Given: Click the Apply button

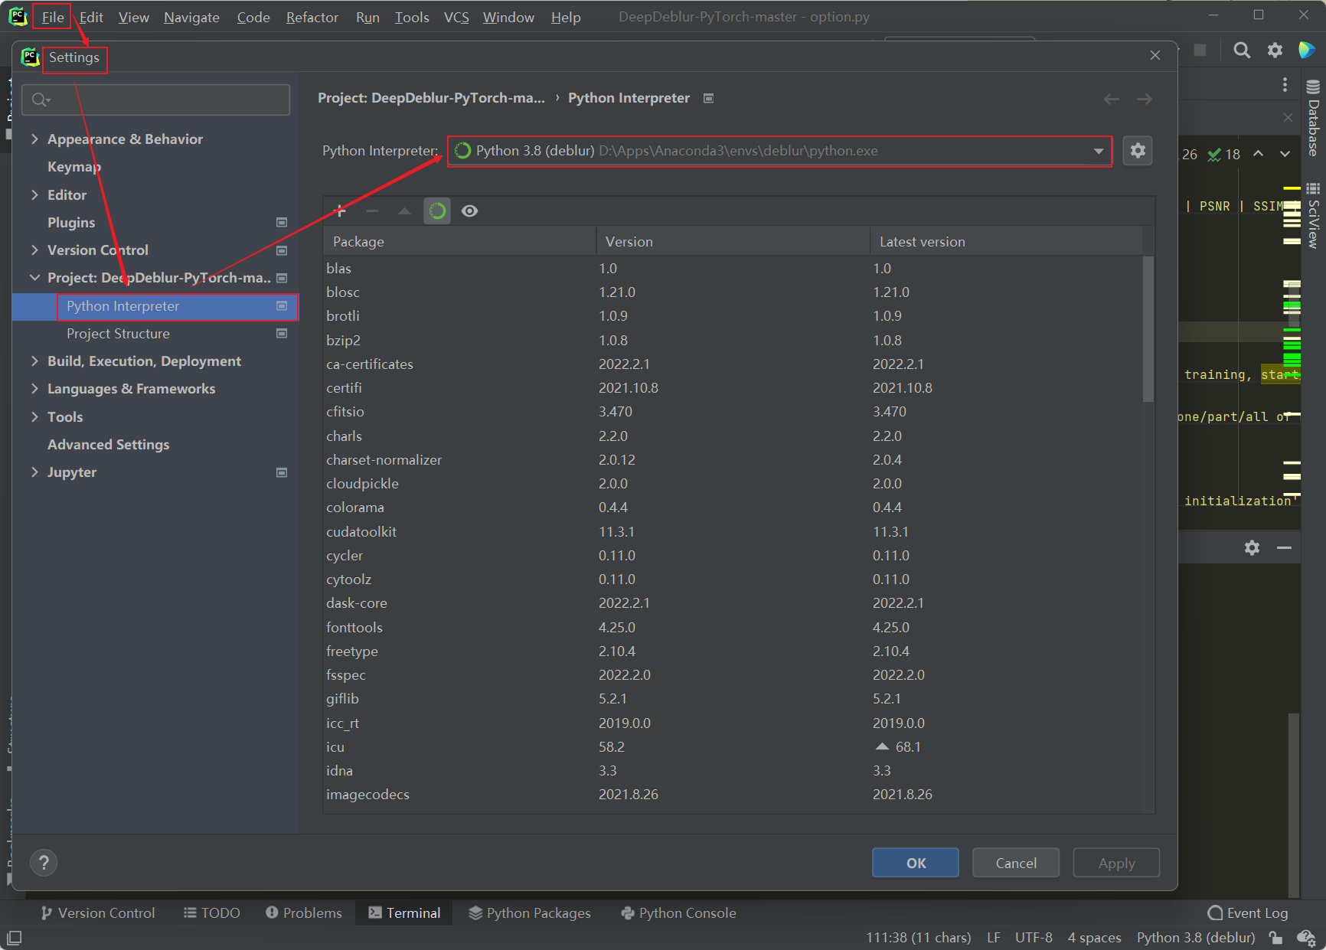Looking at the screenshot, I should point(1116,863).
